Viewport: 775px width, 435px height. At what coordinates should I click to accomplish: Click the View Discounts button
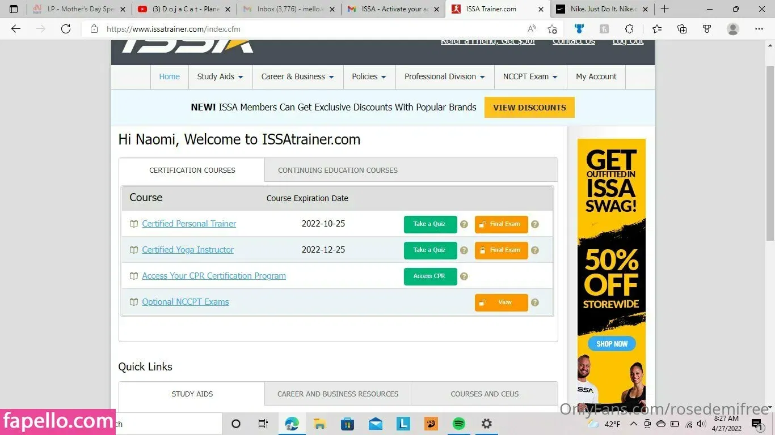(x=529, y=108)
